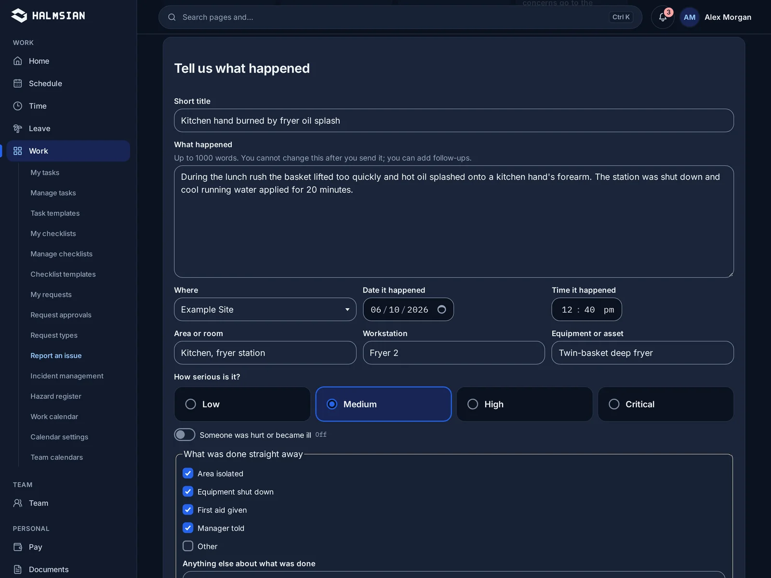This screenshot has width=771, height=578.
Task: Open the Where site dropdown
Action: click(x=265, y=309)
